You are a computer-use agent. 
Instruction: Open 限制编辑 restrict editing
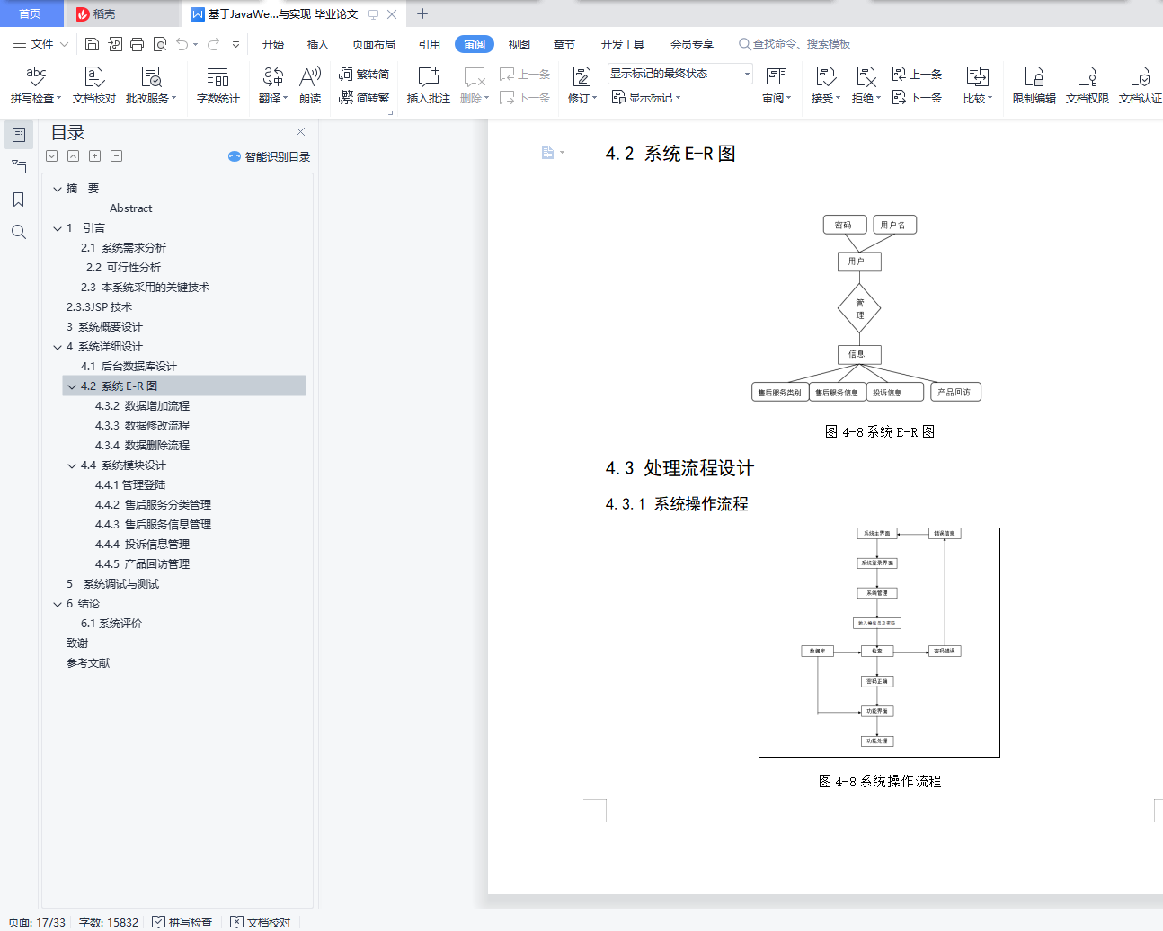click(x=1034, y=85)
